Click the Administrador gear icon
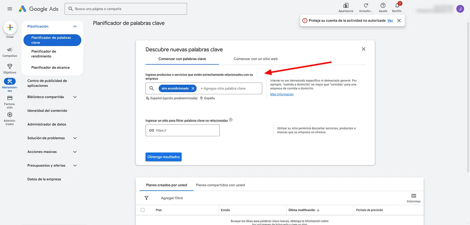This screenshot has height=225, width=470. [10, 115]
